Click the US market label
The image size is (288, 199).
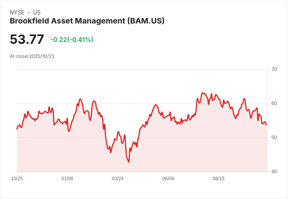[37, 13]
